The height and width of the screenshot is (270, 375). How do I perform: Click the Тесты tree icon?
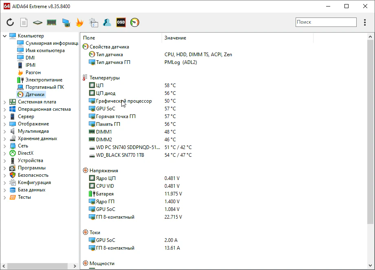(13, 197)
